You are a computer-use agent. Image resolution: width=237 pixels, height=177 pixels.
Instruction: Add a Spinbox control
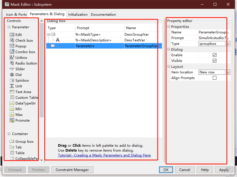[x=19, y=81]
